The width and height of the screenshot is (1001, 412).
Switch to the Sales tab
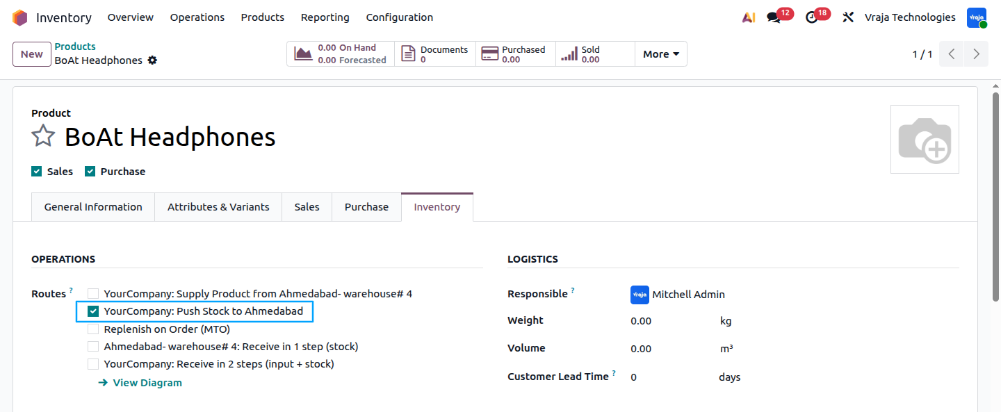[x=307, y=207]
